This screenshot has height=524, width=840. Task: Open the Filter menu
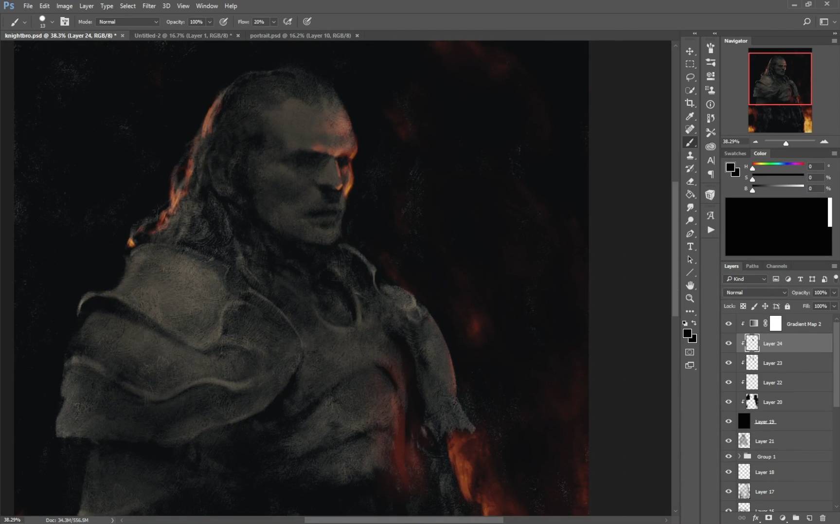(149, 6)
